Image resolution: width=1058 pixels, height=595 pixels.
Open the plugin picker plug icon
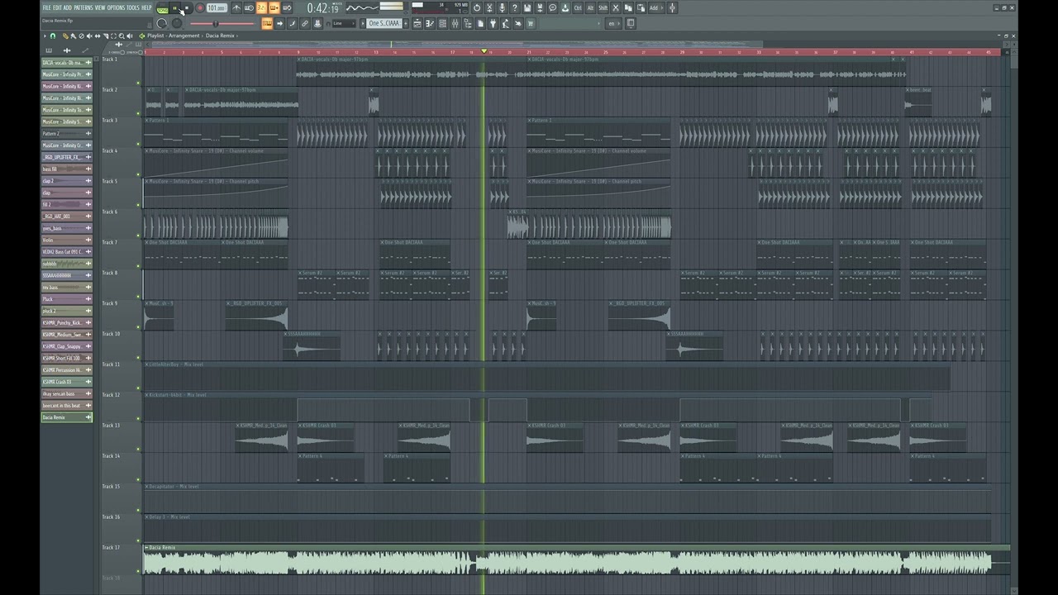coord(493,23)
